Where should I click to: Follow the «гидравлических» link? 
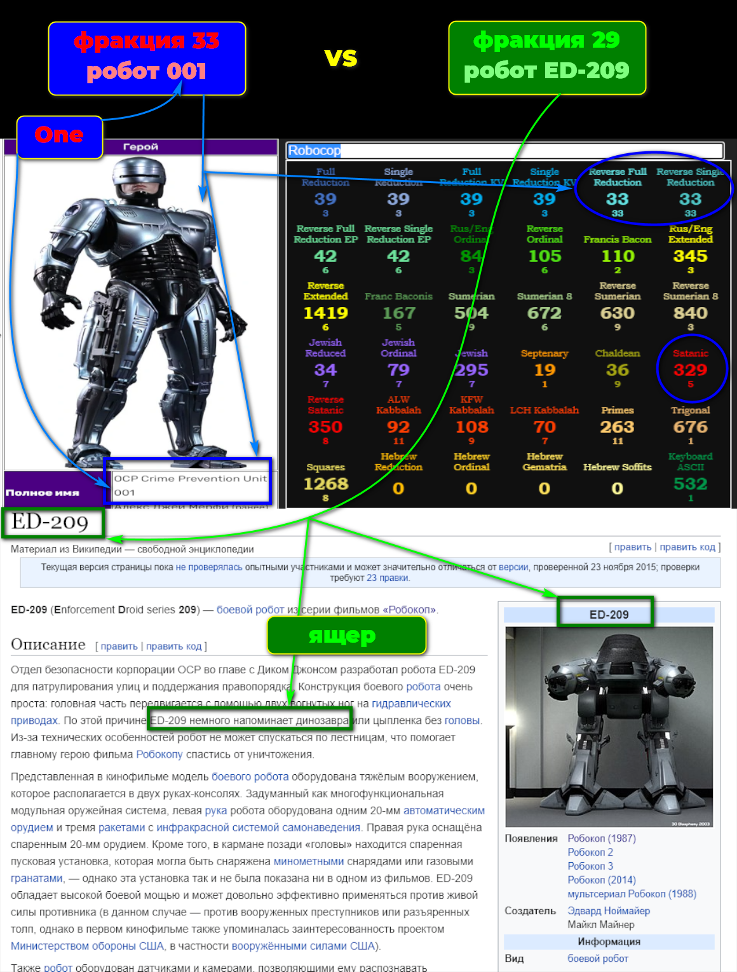411,704
